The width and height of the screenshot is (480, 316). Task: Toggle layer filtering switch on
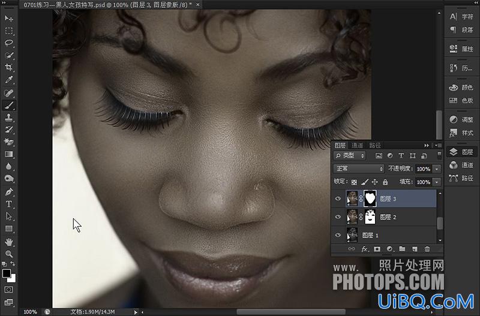[439, 155]
